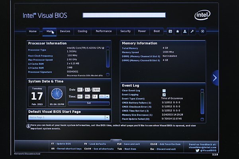The image size is (239, 159).
Task: Go to the Security tab
Action: [x=125, y=31]
